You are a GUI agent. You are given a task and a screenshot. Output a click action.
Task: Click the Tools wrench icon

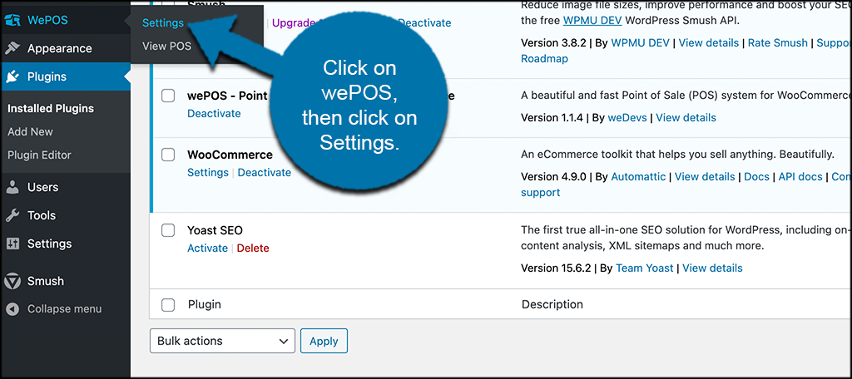(12, 215)
